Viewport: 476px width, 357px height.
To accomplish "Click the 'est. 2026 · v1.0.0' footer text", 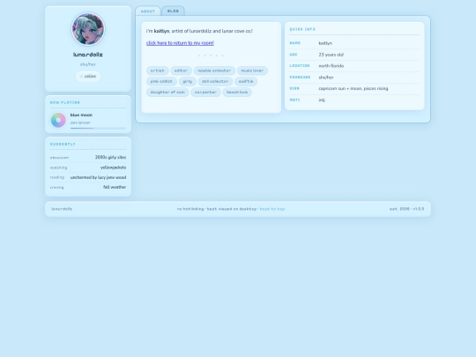I will [x=406, y=209].
